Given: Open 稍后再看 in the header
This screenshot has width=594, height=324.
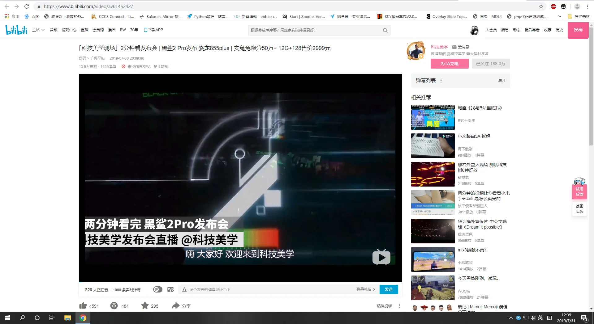Looking at the screenshot, I should [532, 30].
